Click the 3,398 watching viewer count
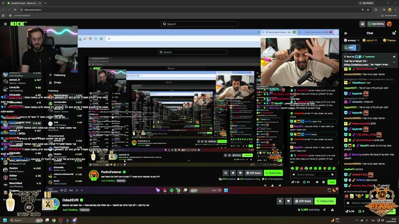Image resolution: width=399 pixels, height=224 pixels. pos(309,210)
